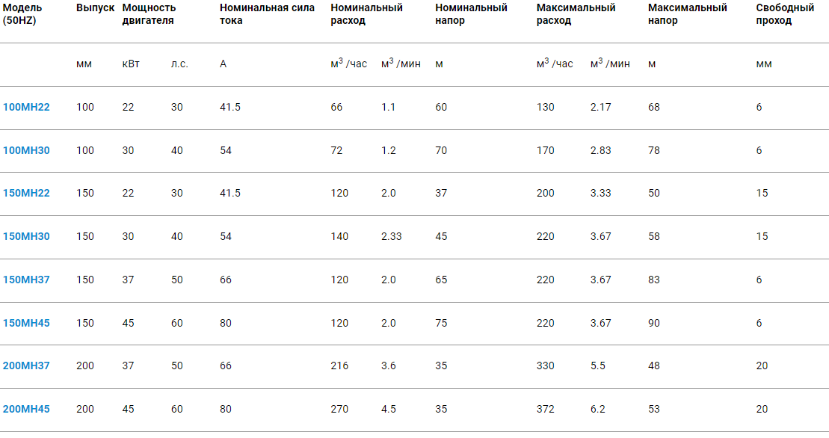The width and height of the screenshot is (829, 438).
Task: Open the 150MH30 model link
Action: [x=26, y=237]
